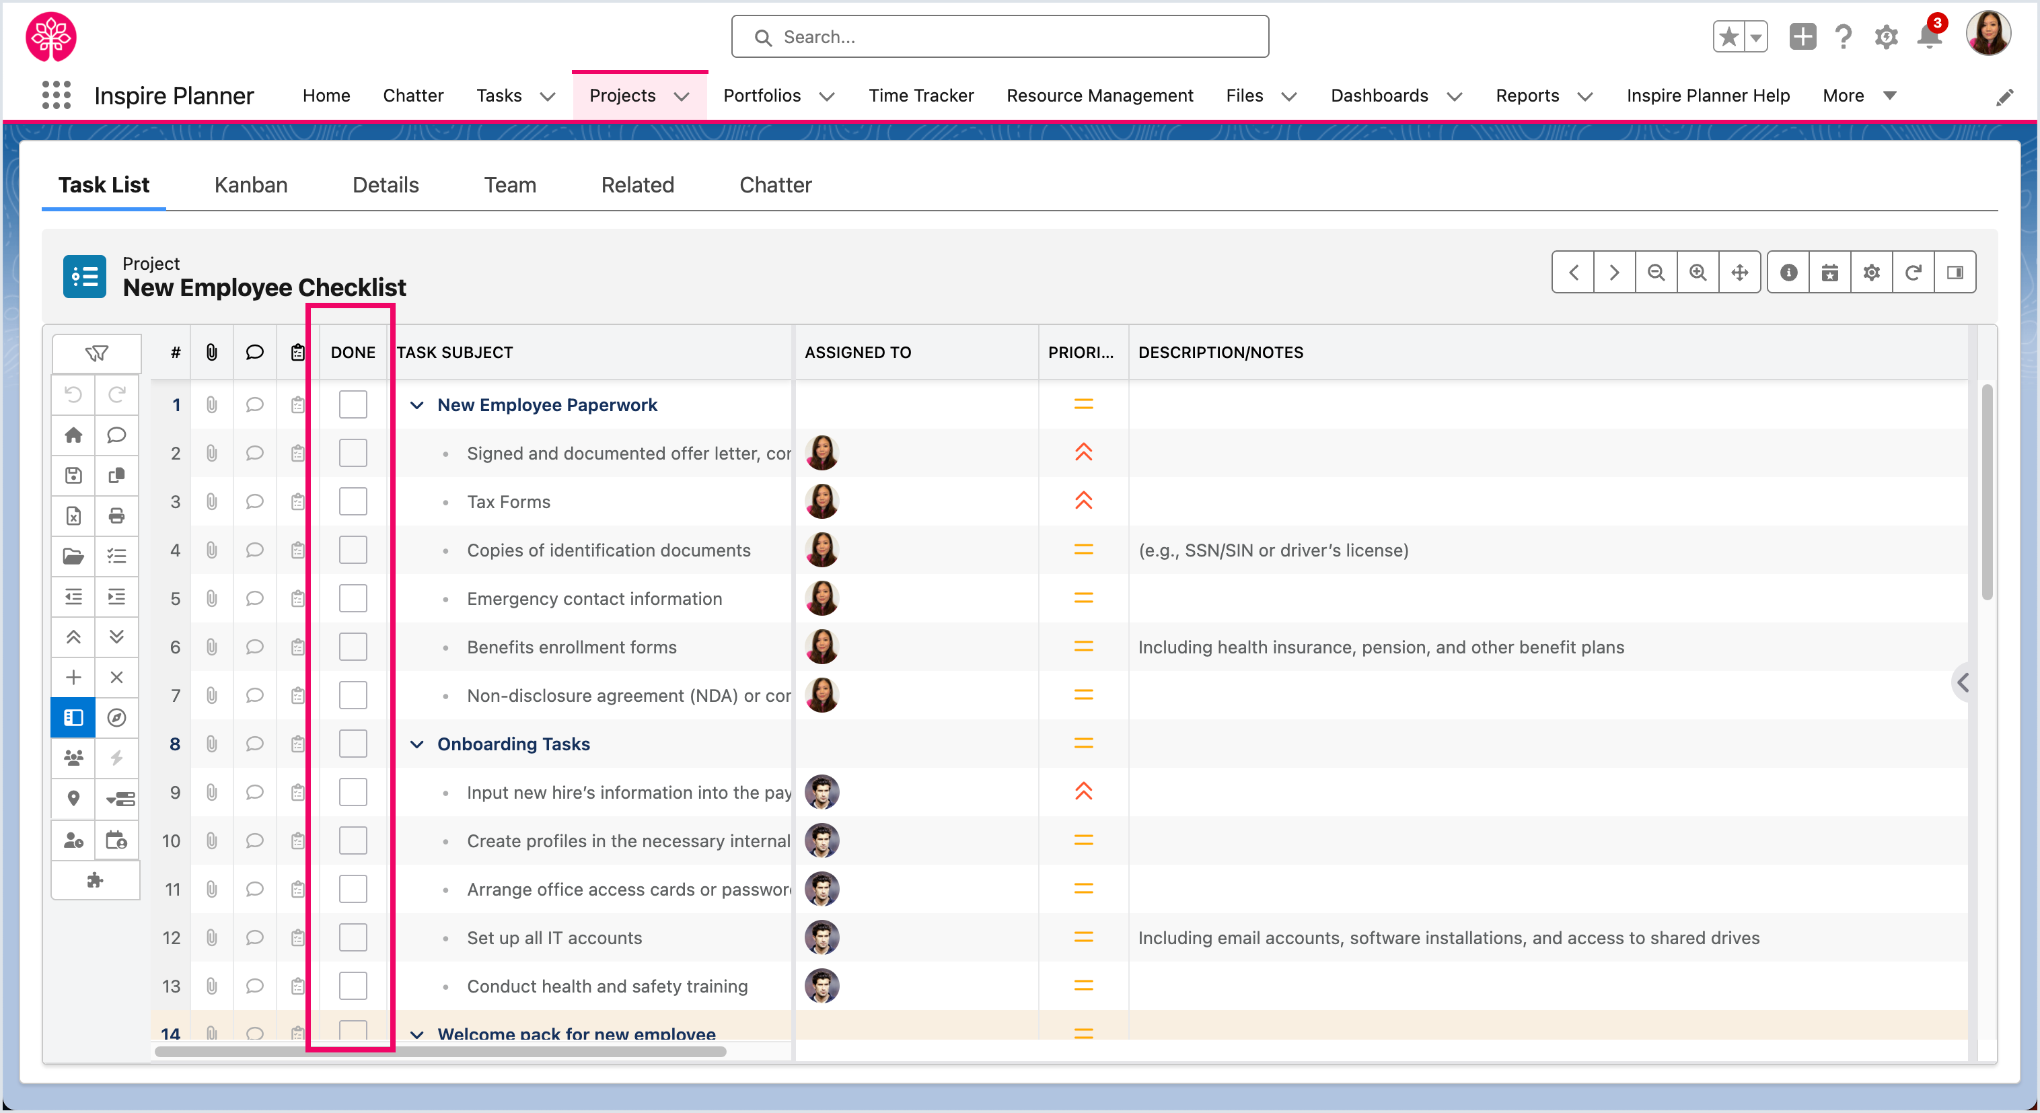The width and height of the screenshot is (2040, 1113).
Task: Click the previous arrow button in project toolbar
Action: click(1574, 273)
